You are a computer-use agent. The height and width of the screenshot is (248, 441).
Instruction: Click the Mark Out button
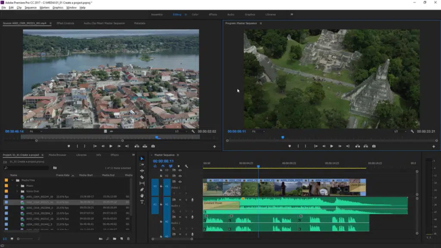[x=305, y=146]
